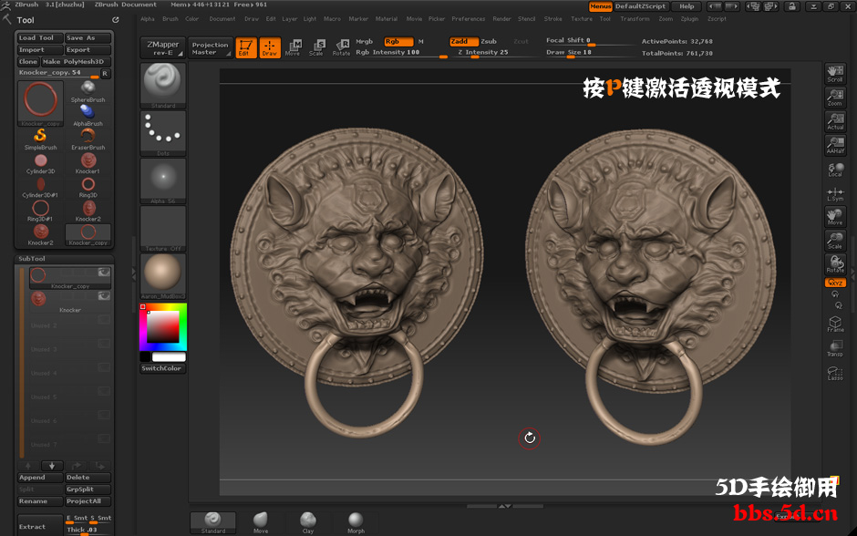Click the Actual size icon
Viewport: 857px width, 536px height.
click(x=834, y=121)
